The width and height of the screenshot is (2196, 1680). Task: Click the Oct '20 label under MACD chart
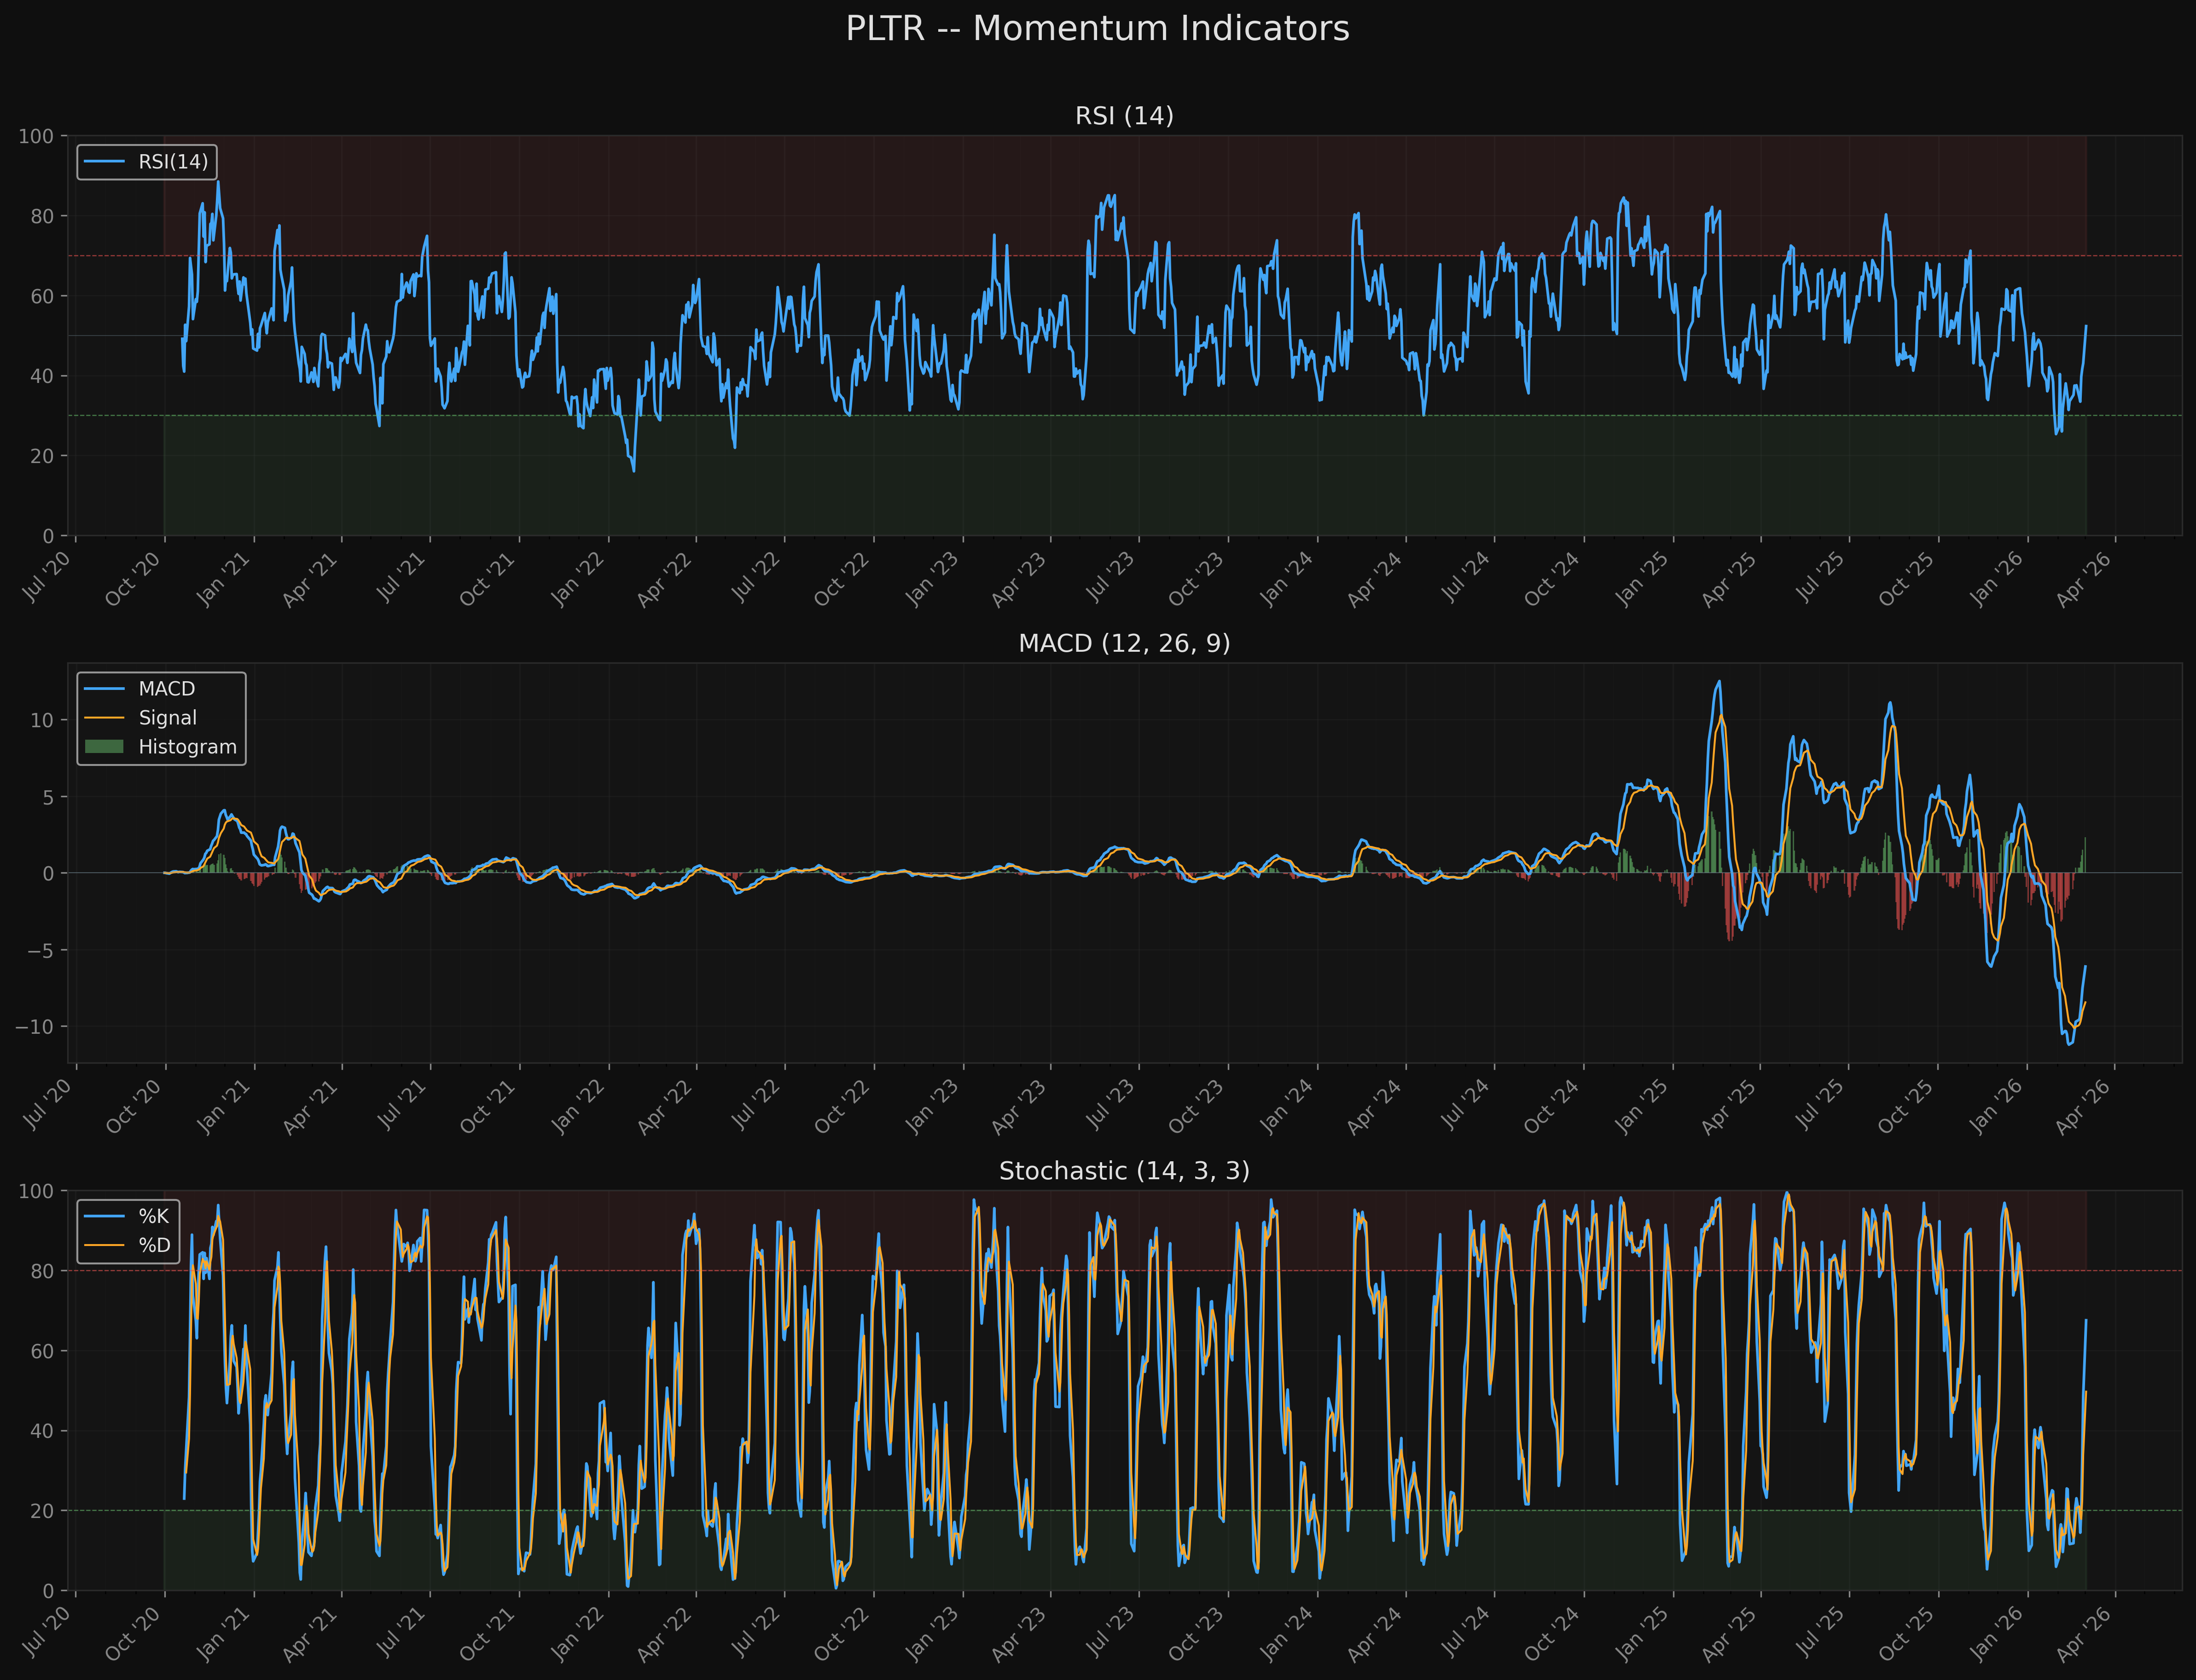point(134,1106)
